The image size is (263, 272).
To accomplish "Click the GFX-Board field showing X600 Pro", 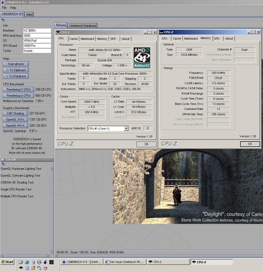I will point(37,46).
